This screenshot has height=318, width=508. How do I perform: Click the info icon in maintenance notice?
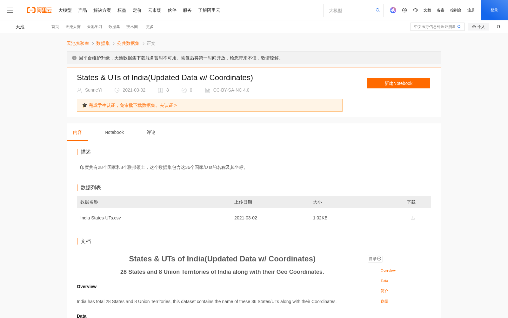pyautogui.click(x=74, y=58)
